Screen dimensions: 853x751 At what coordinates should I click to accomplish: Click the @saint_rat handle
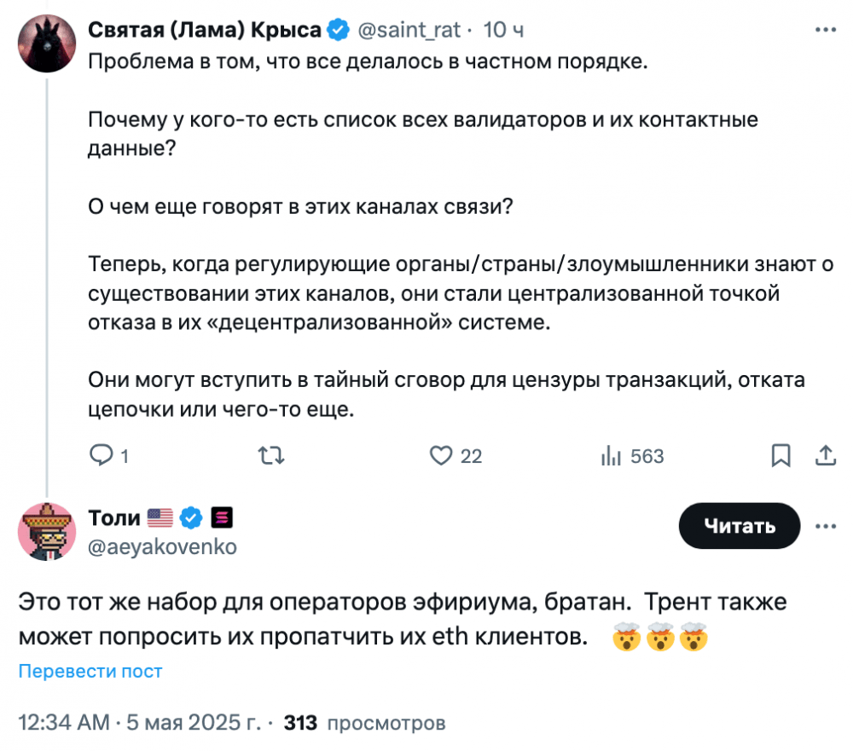[x=409, y=30]
